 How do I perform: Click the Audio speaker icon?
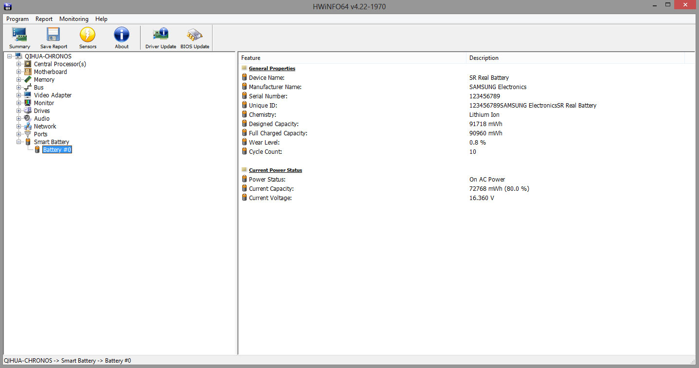coord(28,119)
